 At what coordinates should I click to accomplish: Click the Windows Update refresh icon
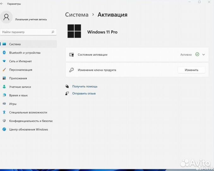(x=4, y=129)
